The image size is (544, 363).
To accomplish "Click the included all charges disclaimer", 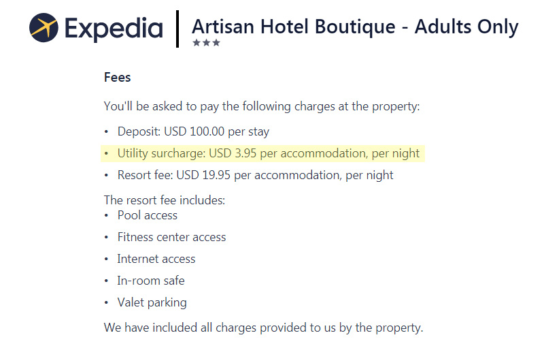I will (264, 328).
